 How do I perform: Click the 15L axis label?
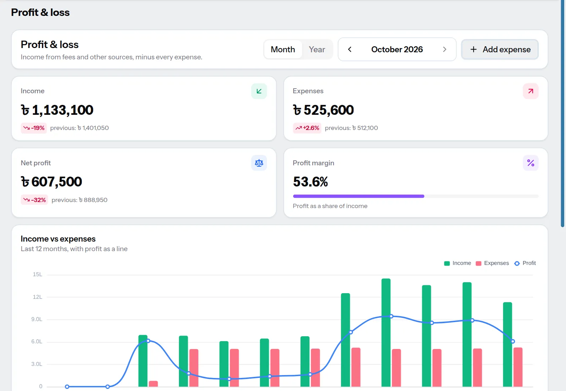37,274
